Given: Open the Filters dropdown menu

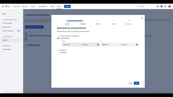Looking at the screenshot, I should point(34,6).
